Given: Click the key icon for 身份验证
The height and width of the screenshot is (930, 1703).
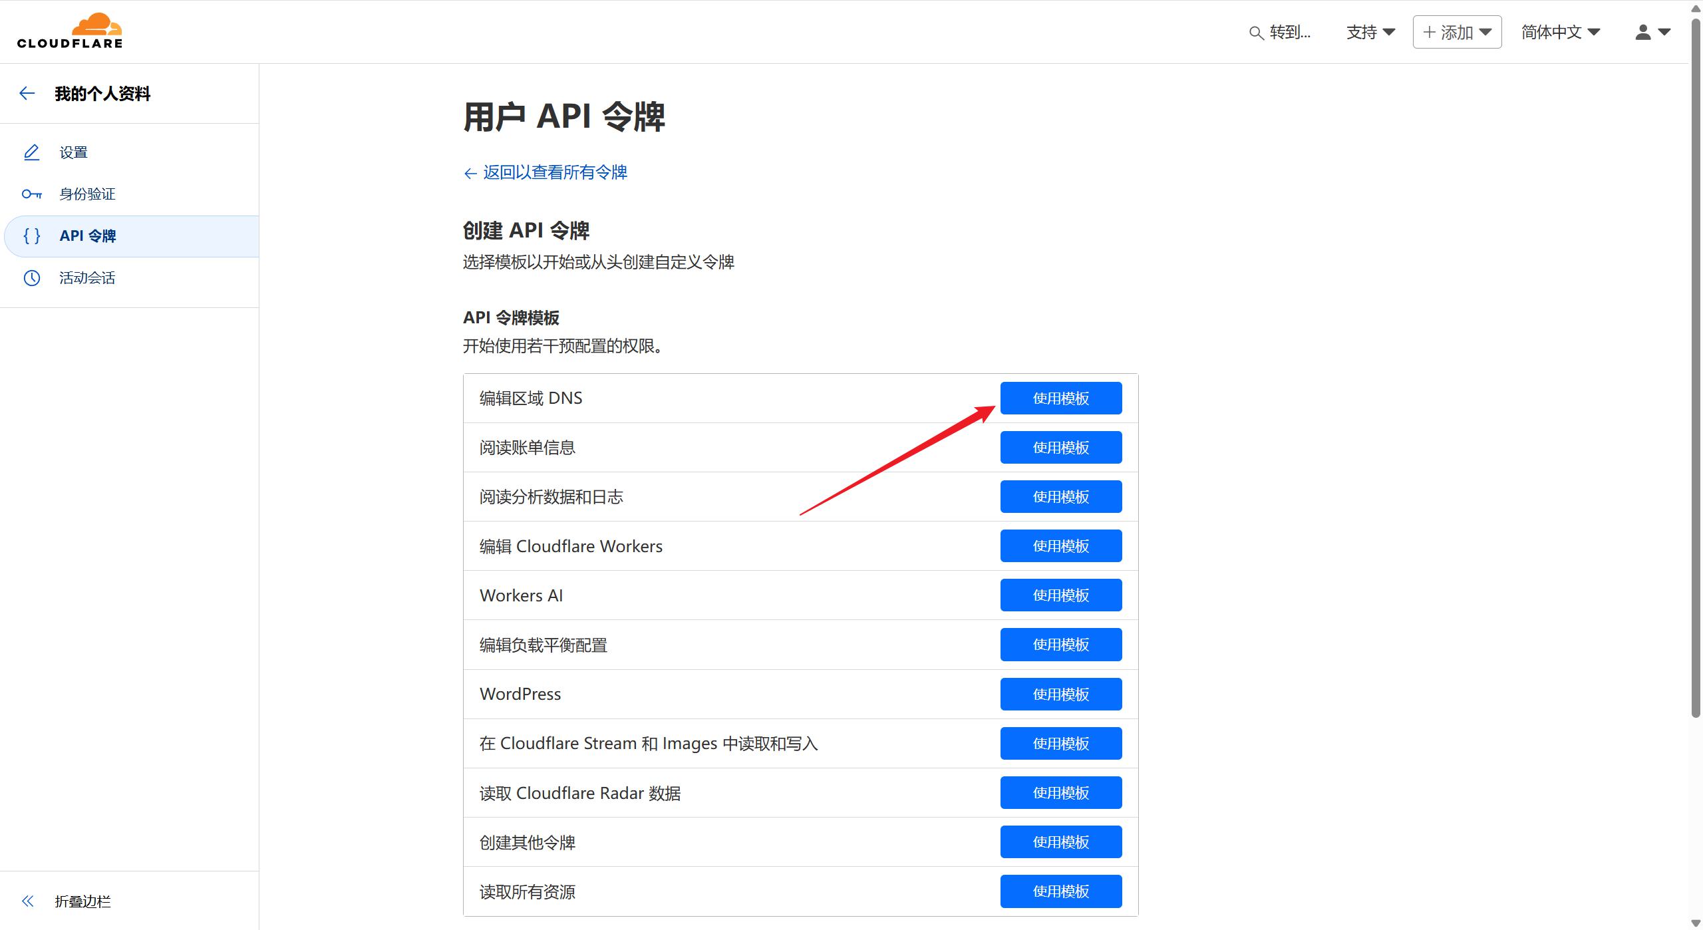Looking at the screenshot, I should coord(31,194).
